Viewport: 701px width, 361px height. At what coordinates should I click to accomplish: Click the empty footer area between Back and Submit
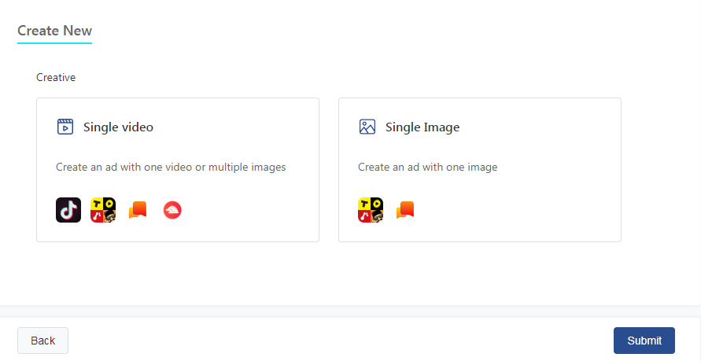(x=341, y=341)
